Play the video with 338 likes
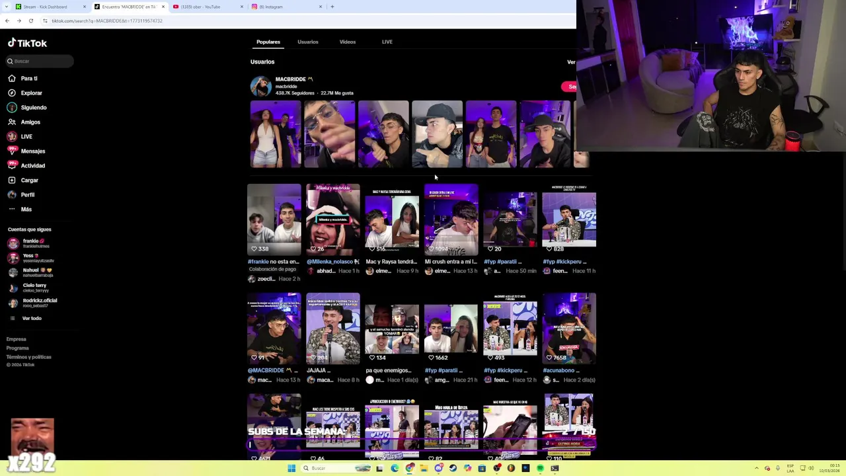Image resolution: width=846 pixels, height=476 pixels. pos(274,219)
